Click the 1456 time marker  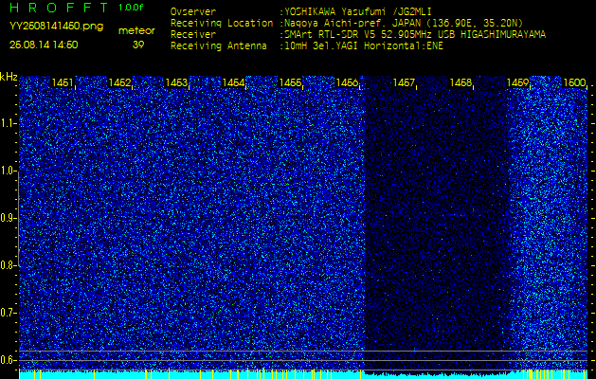(x=347, y=82)
